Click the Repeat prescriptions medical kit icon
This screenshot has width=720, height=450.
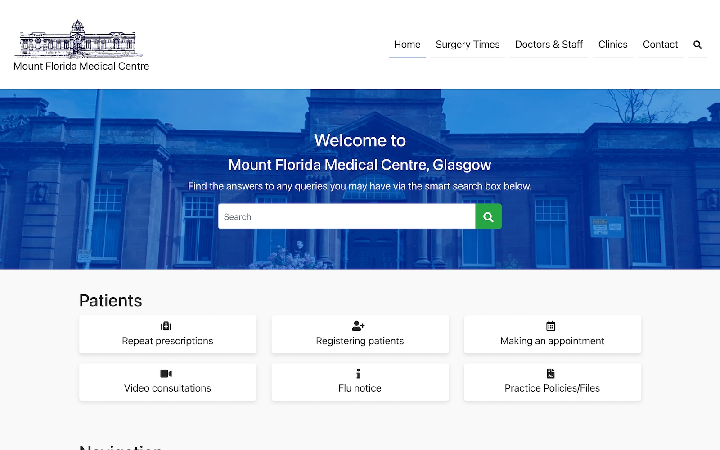tap(166, 326)
